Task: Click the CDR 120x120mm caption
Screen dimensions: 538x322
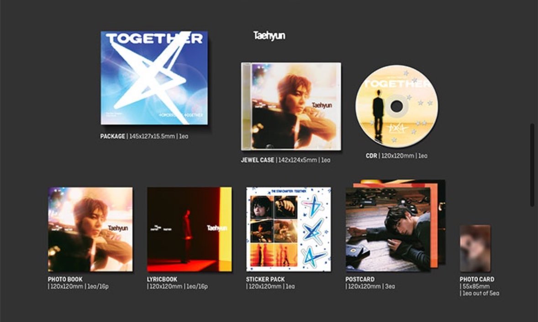Action: point(396,156)
